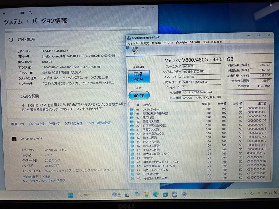
Task: Expand the system tray hidden icons chevron
Action: click(x=245, y=193)
